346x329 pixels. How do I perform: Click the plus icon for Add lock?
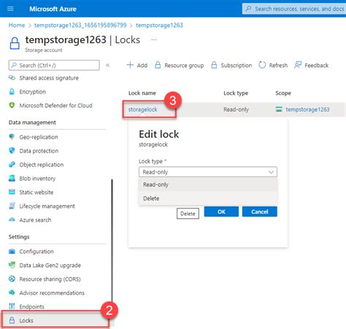130,65
